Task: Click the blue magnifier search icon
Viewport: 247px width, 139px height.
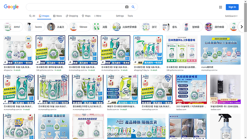Action: coord(133,7)
